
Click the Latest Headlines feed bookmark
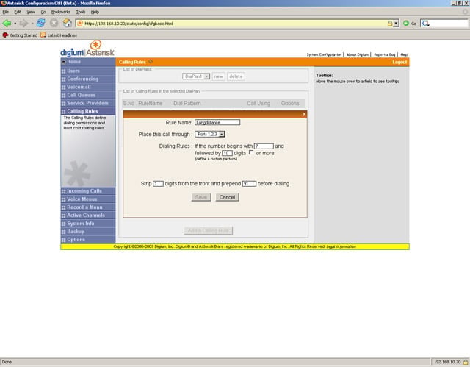[x=59, y=35]
